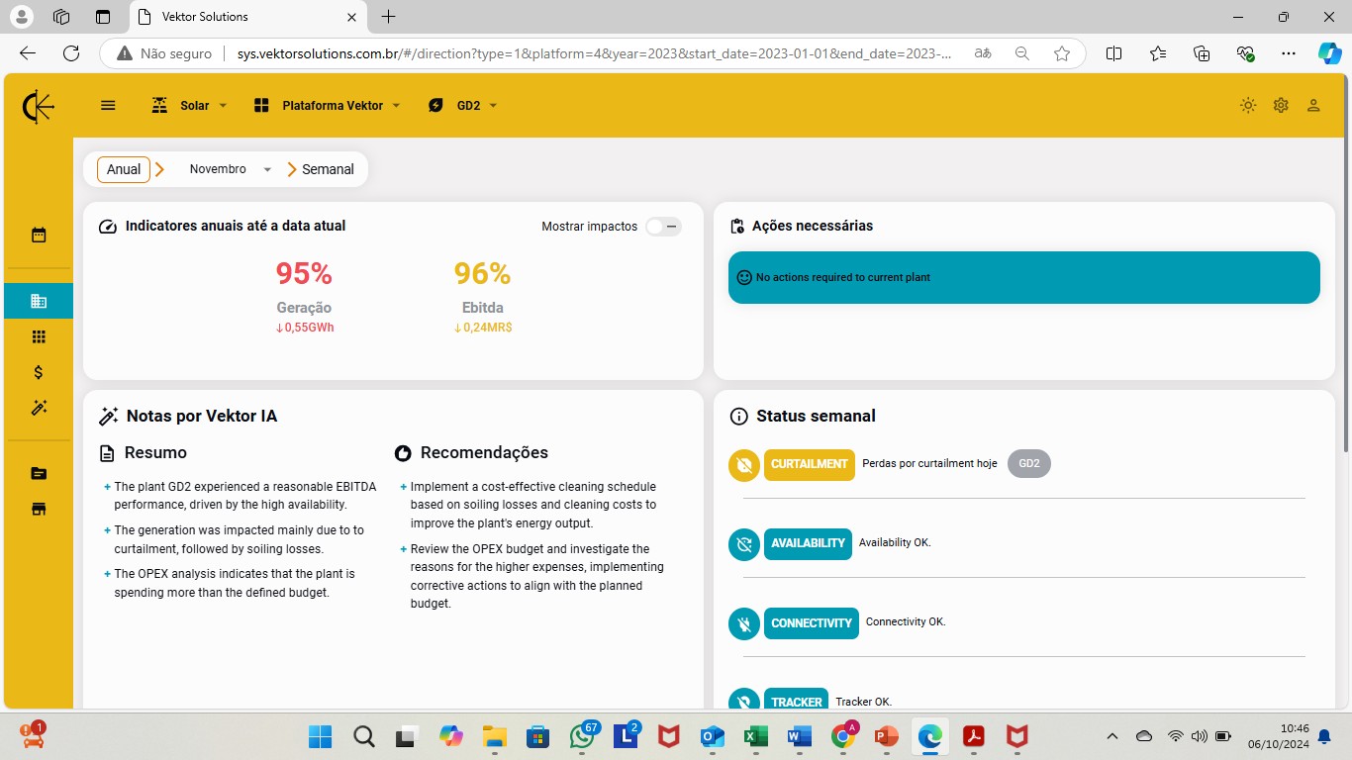
Task: Open the Novembro month dropdown
Action: point(229,169)
